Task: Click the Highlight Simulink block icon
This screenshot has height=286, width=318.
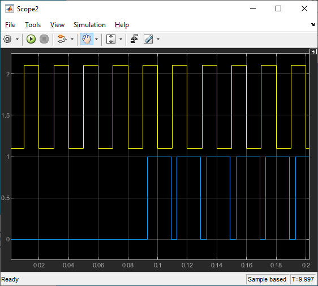Action: (x=62, y=39)
